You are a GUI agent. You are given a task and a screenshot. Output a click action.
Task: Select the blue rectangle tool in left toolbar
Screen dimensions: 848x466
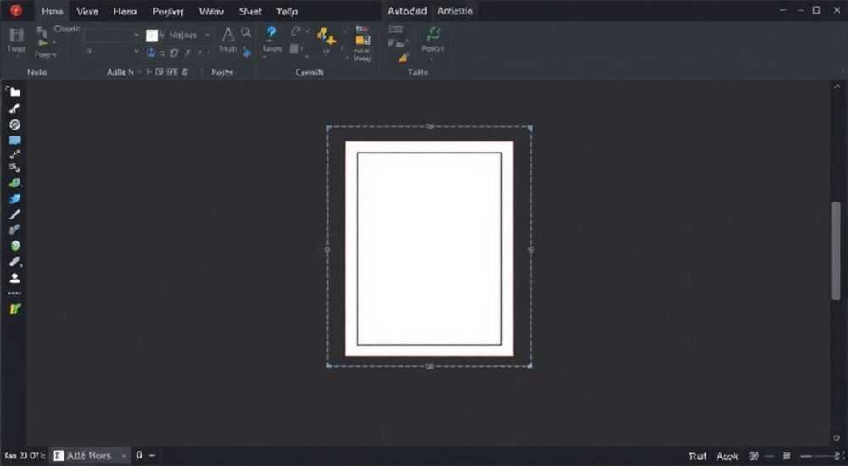click(x=14, y=141)
